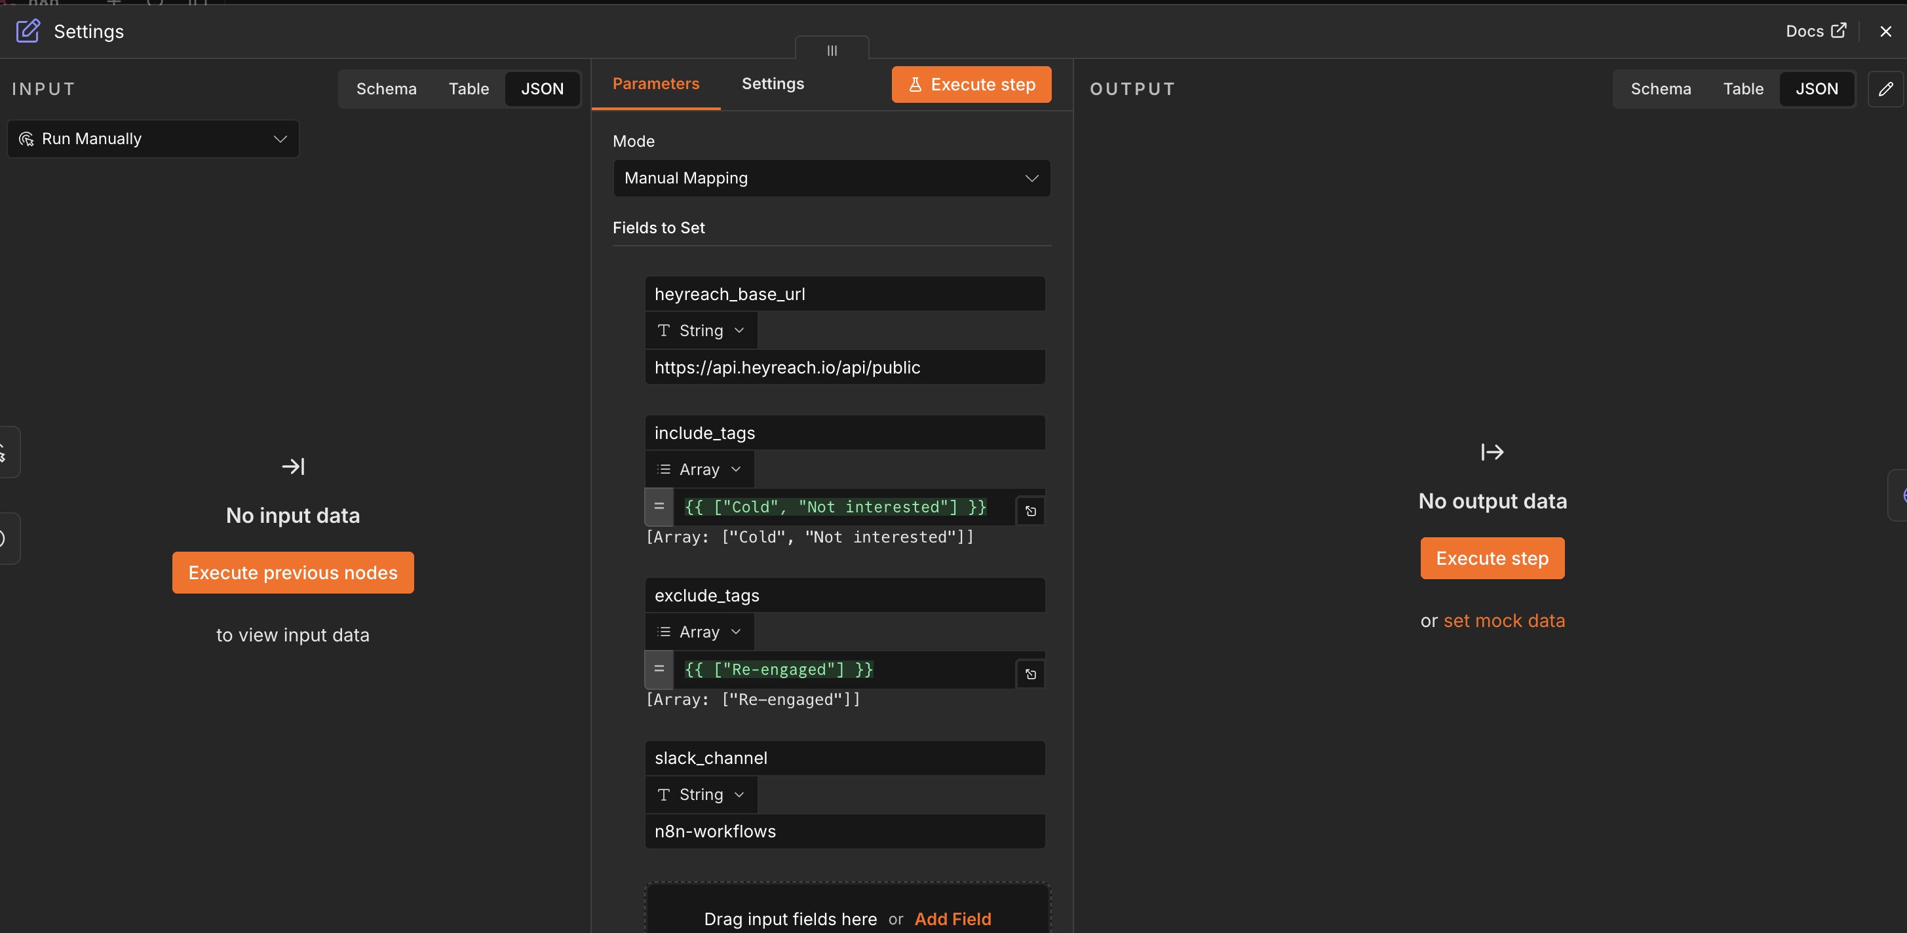Open the Run Manually source dropdown

(x=153, y=139)
